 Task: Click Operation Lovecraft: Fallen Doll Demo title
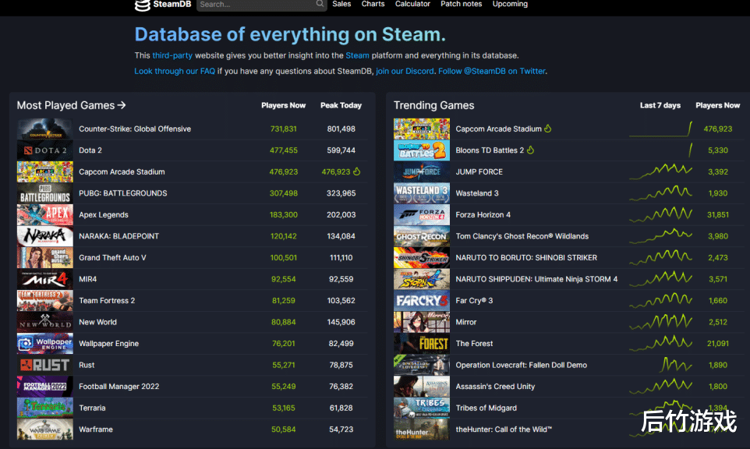coord(521,365)
